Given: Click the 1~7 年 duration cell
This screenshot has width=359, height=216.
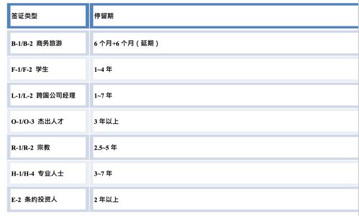Looking at the screenshot, I should coord(224,95).
